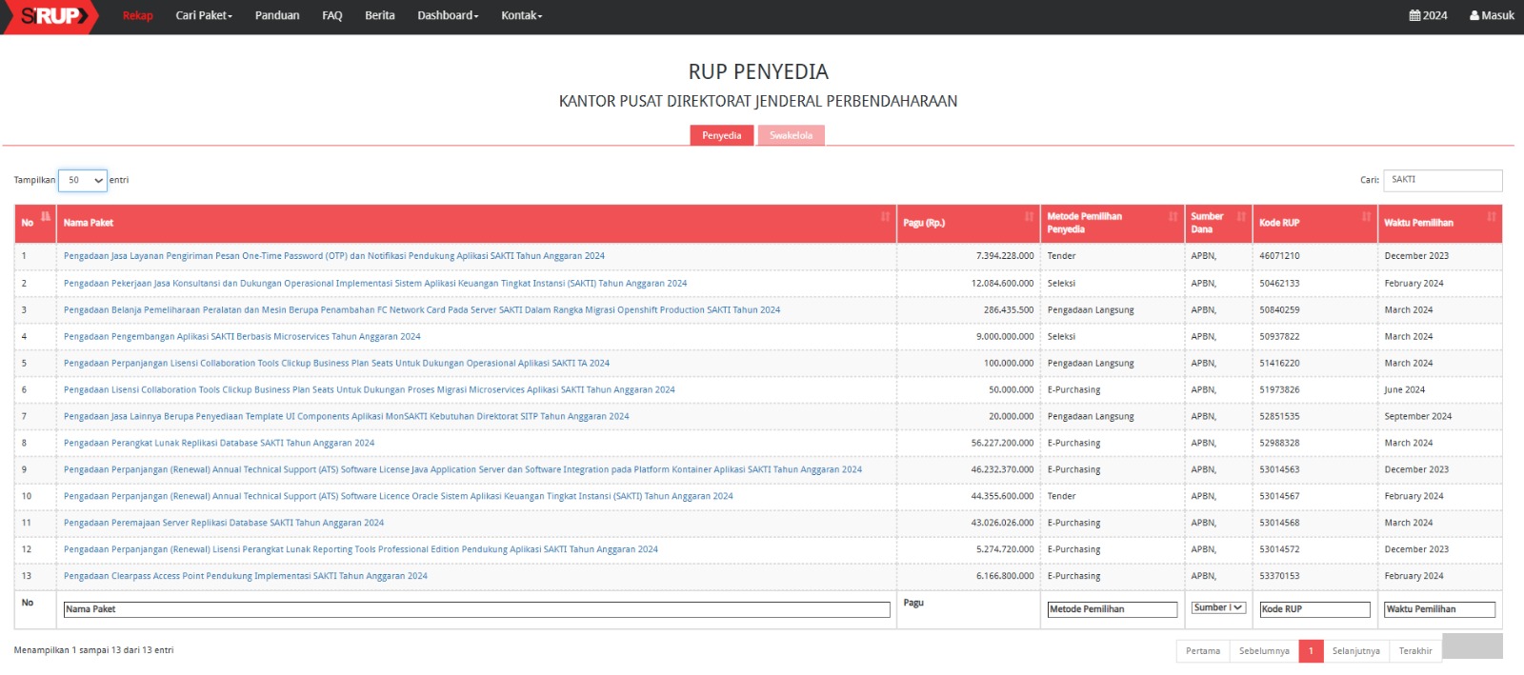Screen dimensions: 1524x675
Task: Focus the Metode Pemilihan filter field
Action: point(1113,609)
